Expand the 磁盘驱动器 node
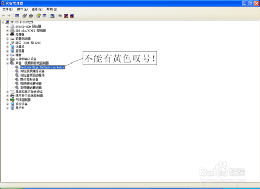This screenshot has height=189, width=260. coord(7,39)
